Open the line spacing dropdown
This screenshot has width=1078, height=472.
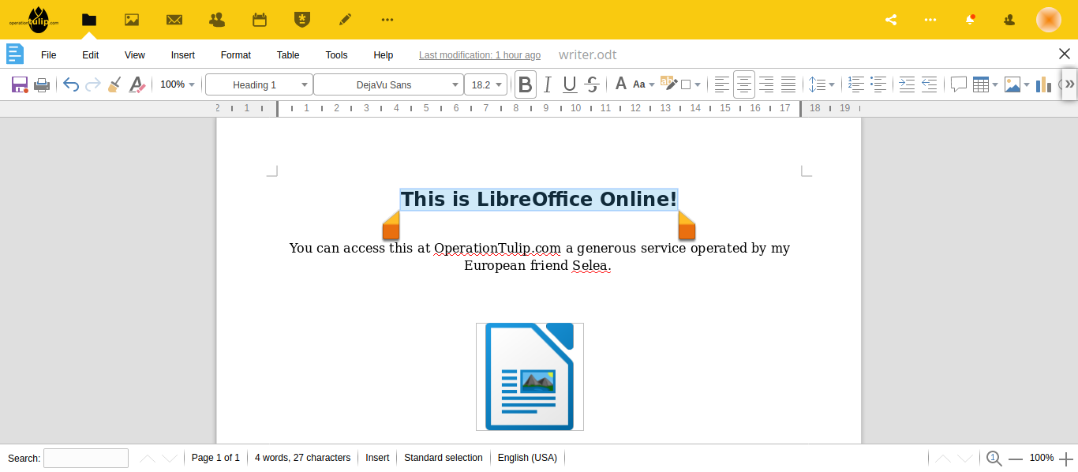822,84
